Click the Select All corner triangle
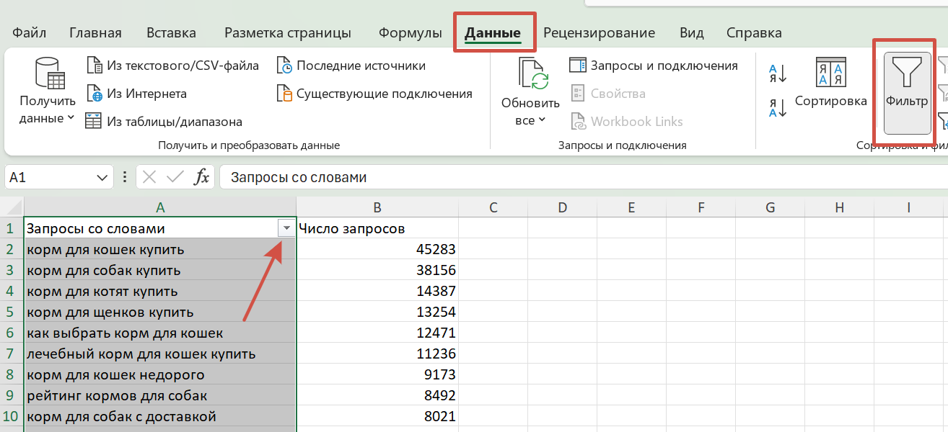The width and height of the screenshot is (948, 432). (12, 207)
